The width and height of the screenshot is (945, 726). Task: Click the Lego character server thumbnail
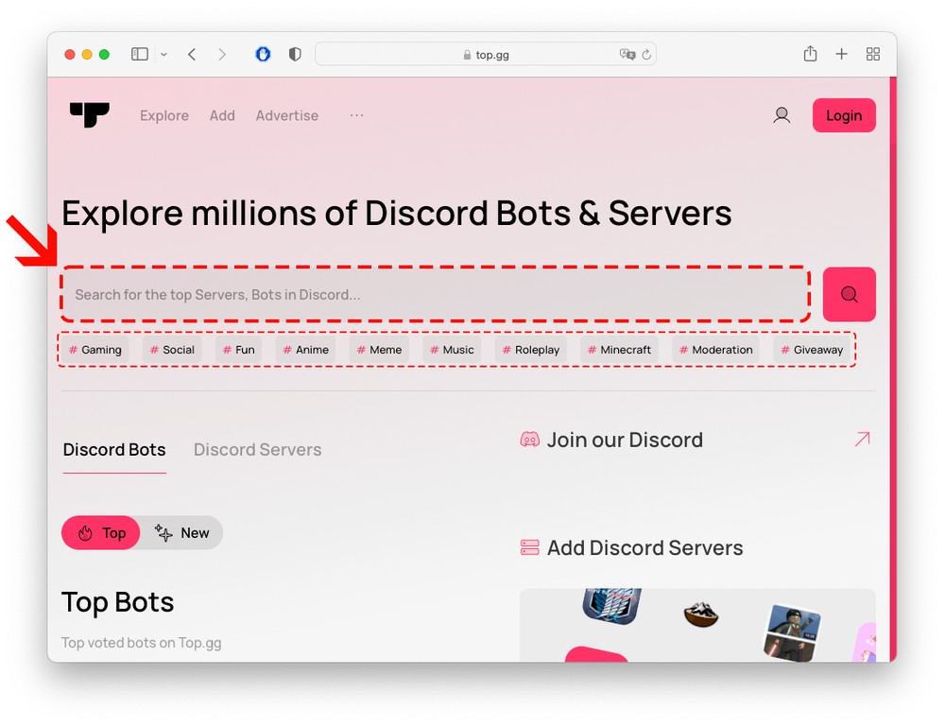tap(792, 632)
